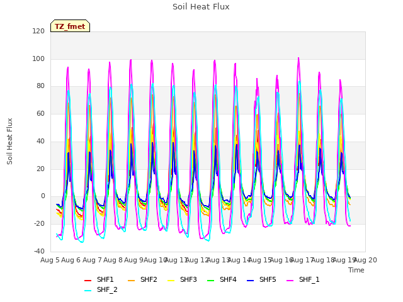Toggle the SHF2 legend label

[x=149, y=279]
